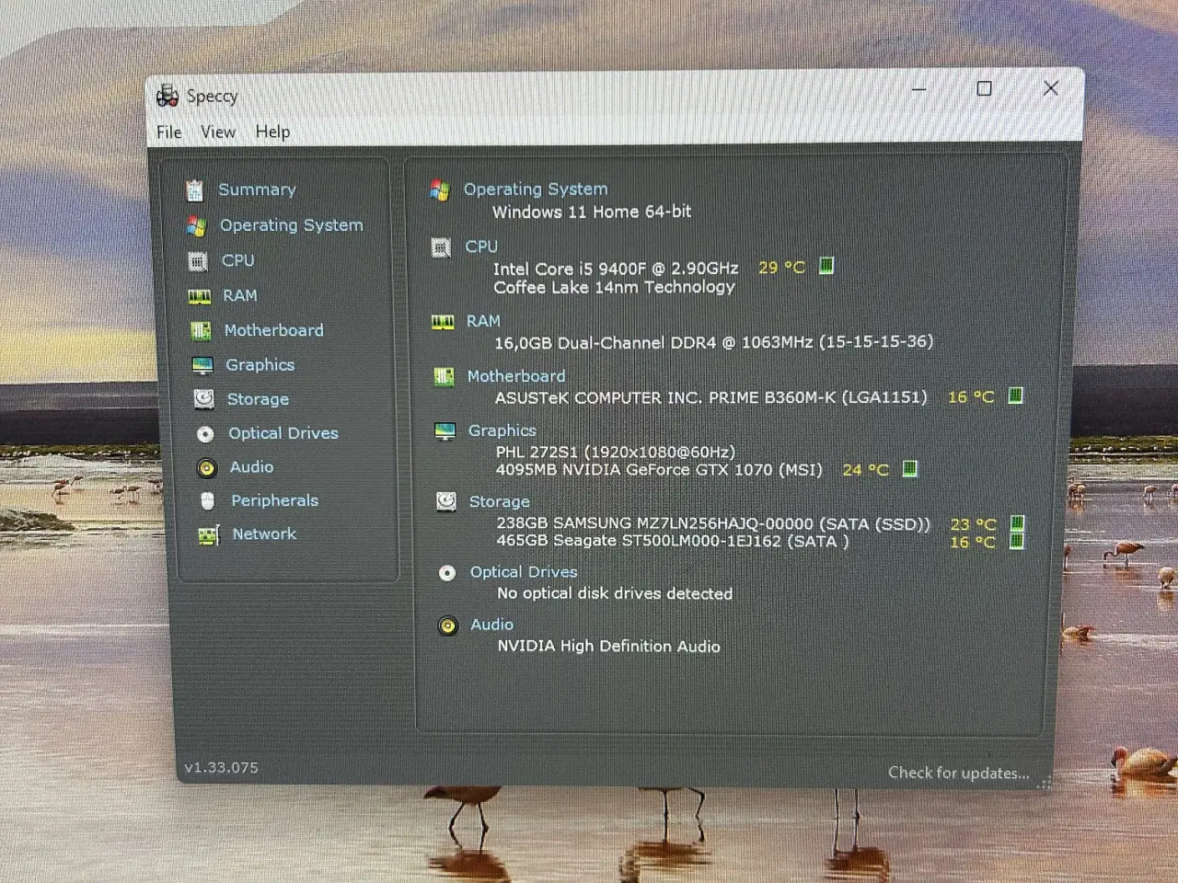Screen dimensions: 1178x883
Task: Click the Network icon in sidebar
Action: coord(209,535)
